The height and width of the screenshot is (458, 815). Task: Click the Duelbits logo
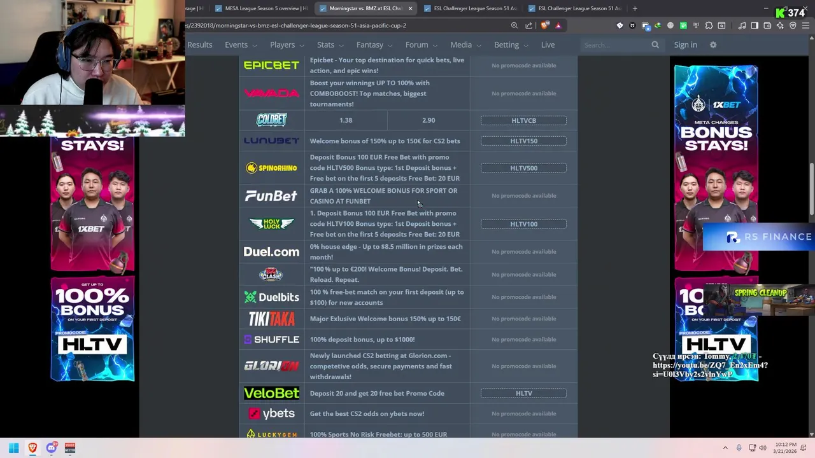(x=271, y=297)
